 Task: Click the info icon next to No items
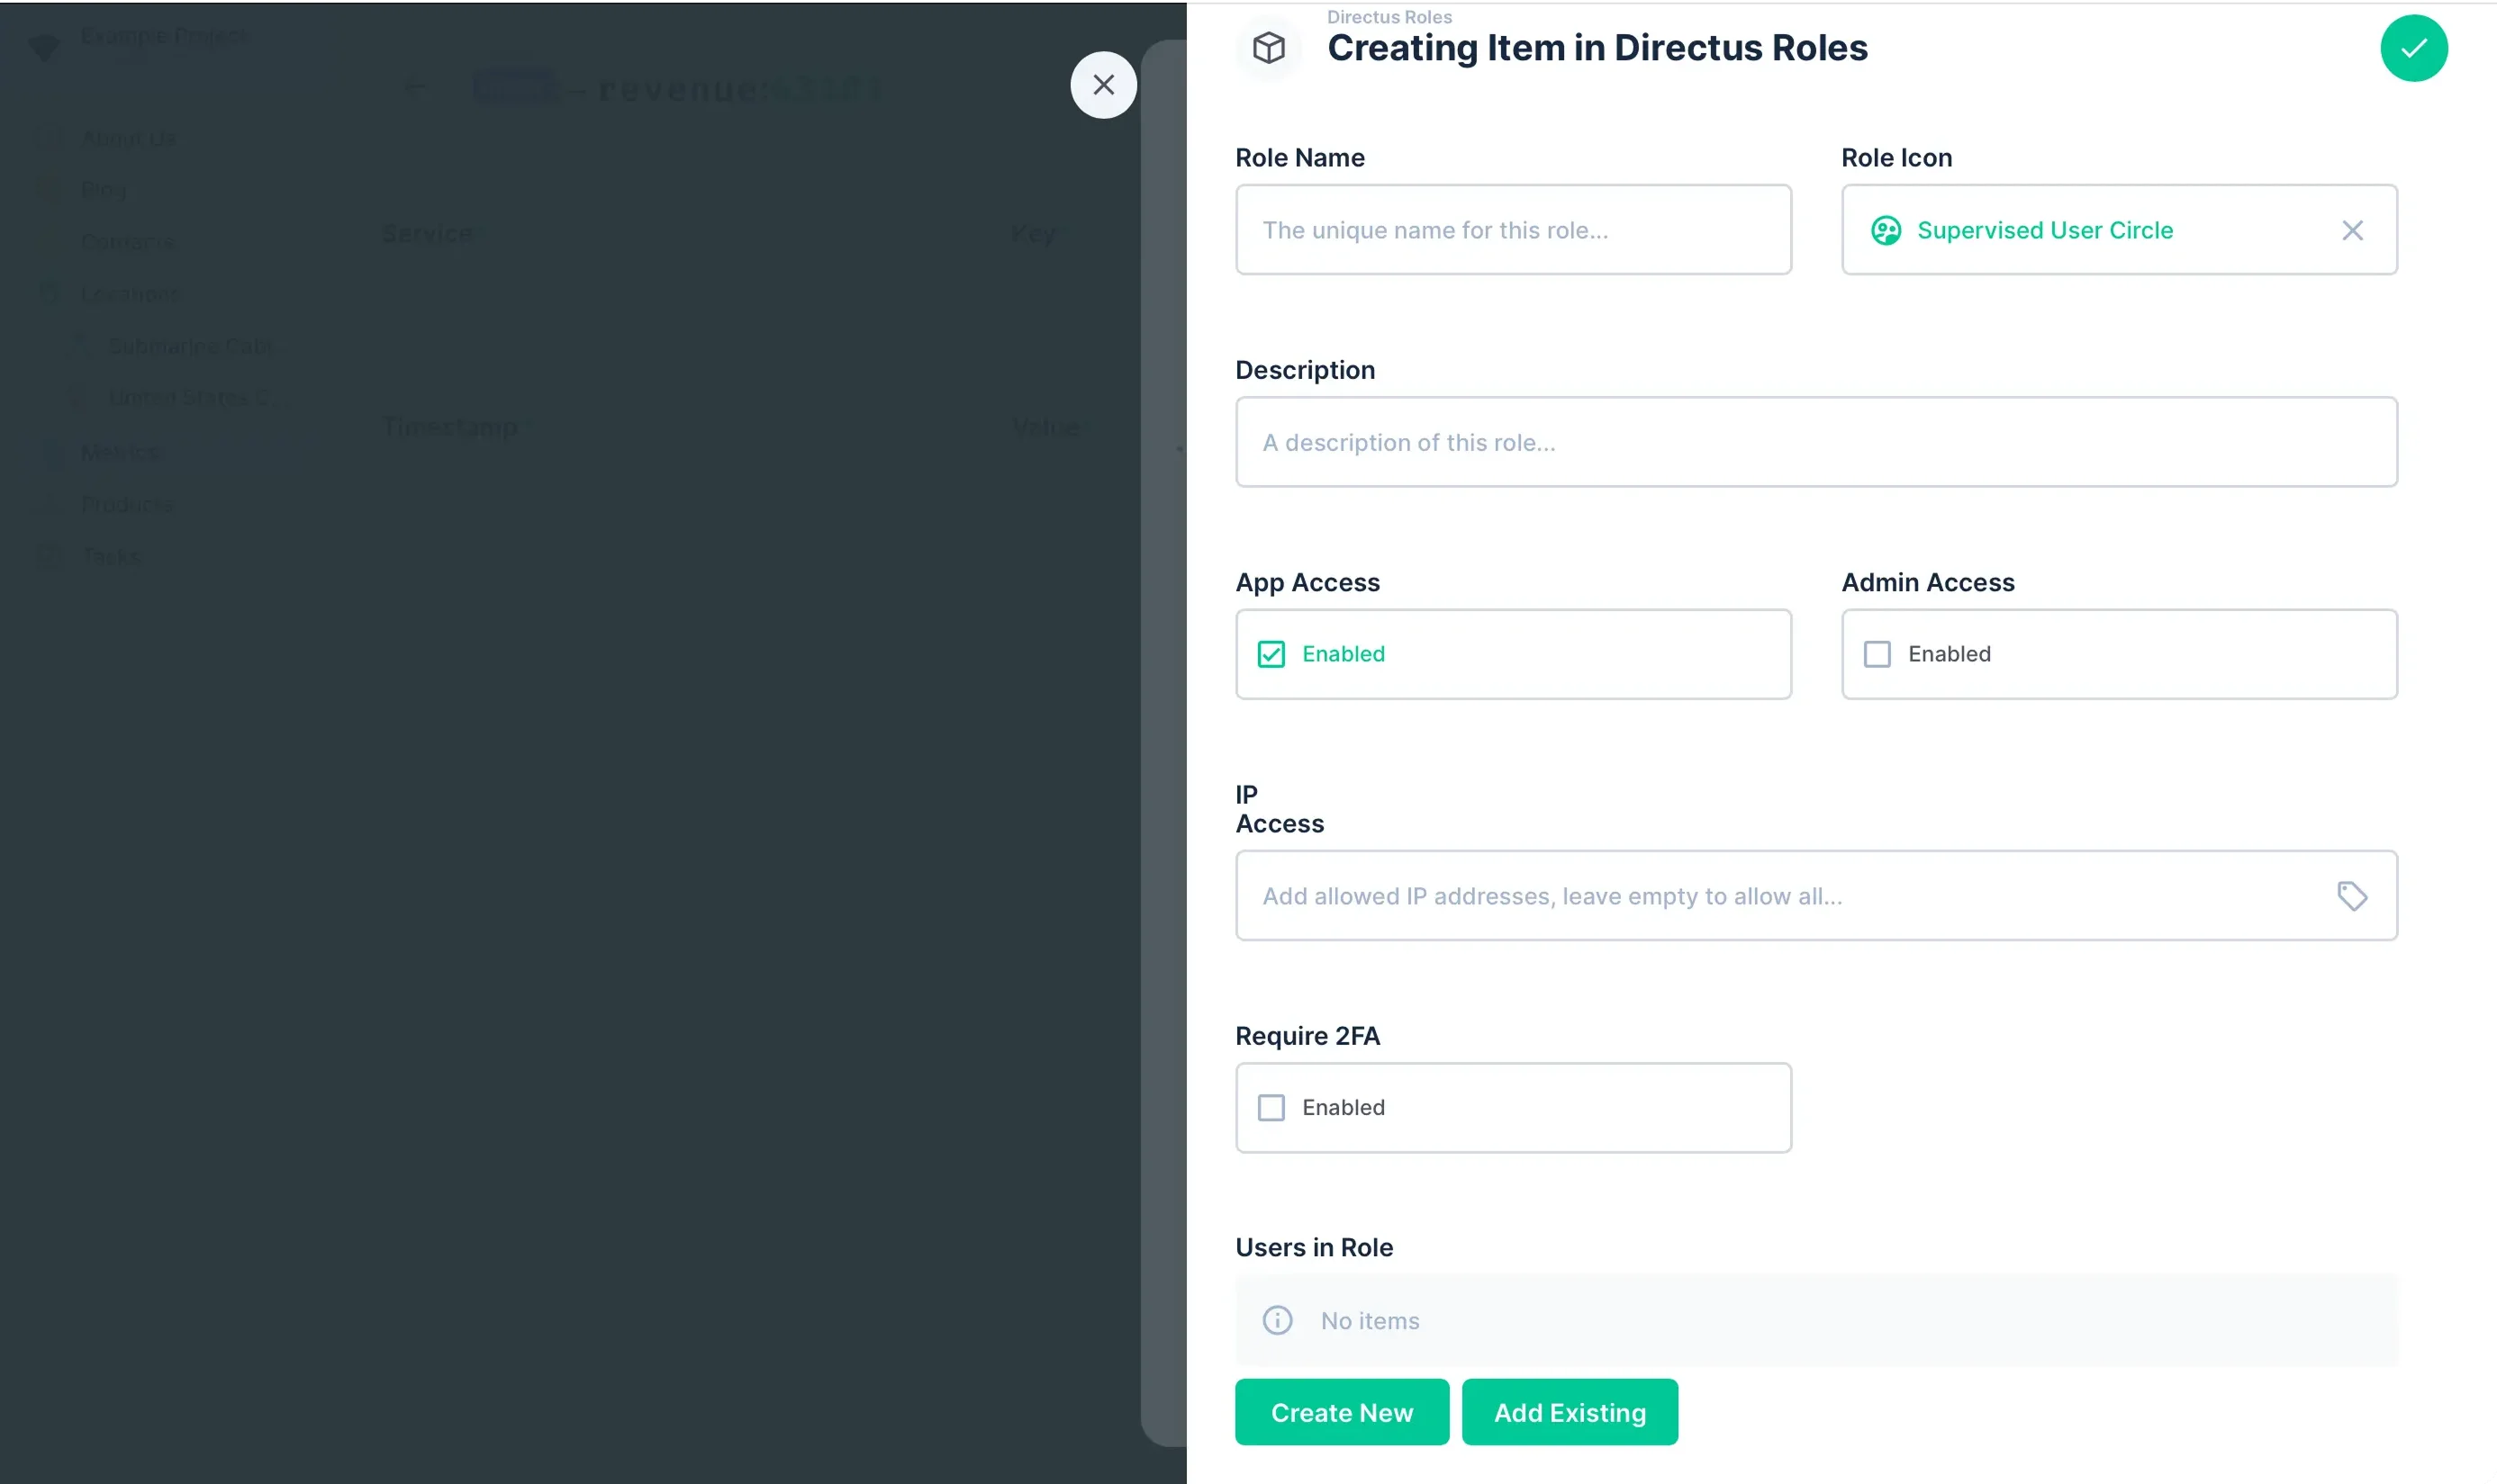(1277, 1320)
